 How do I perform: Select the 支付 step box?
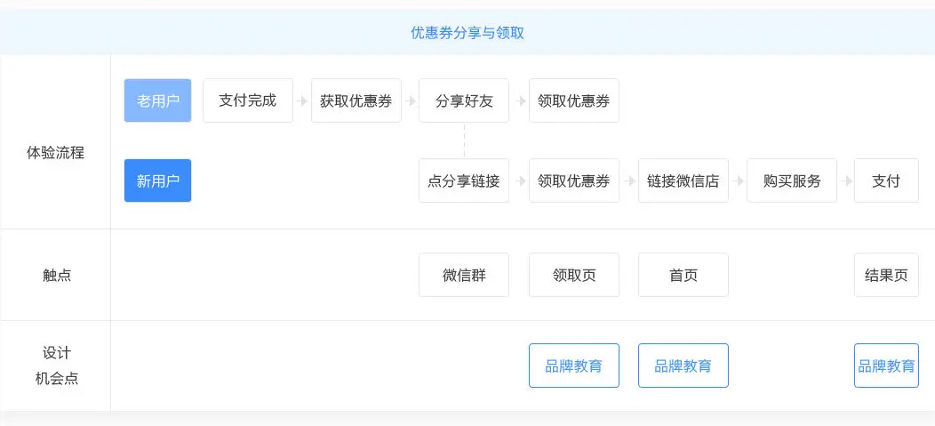[x=886, y=181]
